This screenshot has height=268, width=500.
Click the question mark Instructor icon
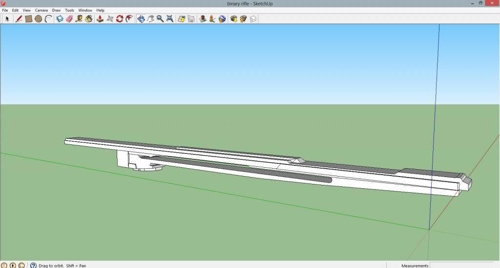[34, 266]
